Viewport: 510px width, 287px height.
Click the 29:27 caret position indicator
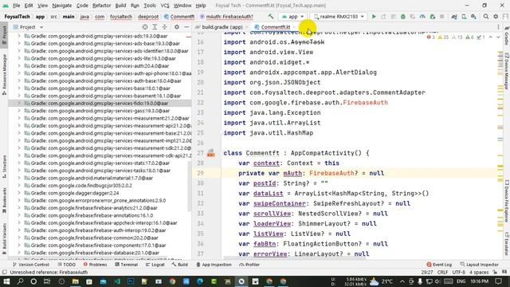coord(427,273)
